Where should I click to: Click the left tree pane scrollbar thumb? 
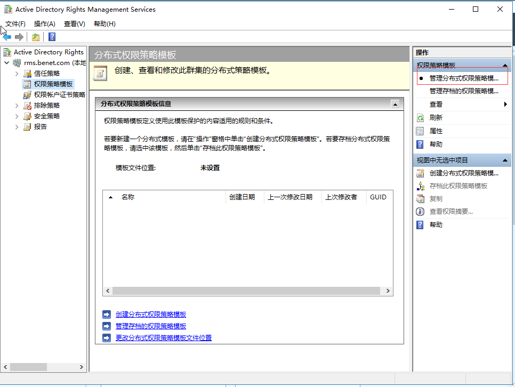pos(28,367)
